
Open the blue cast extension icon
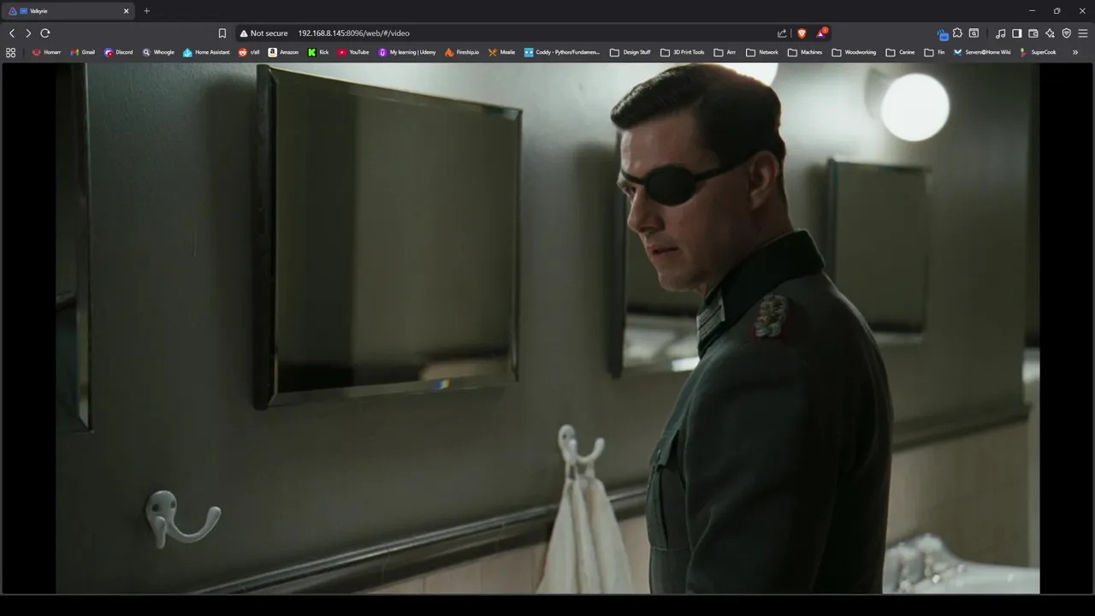click(x=942, y=34)
